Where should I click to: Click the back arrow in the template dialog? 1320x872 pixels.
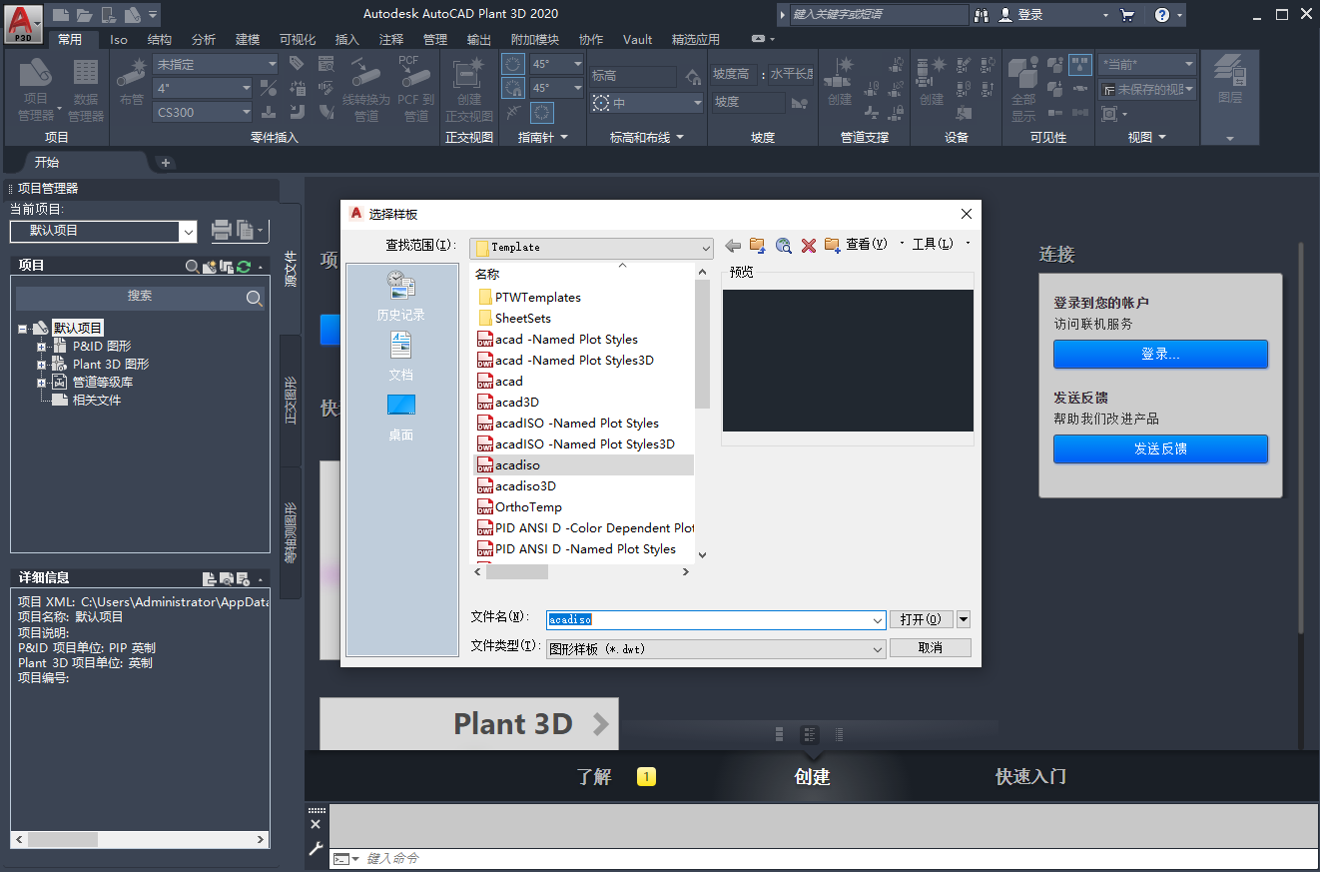point(732,245)
